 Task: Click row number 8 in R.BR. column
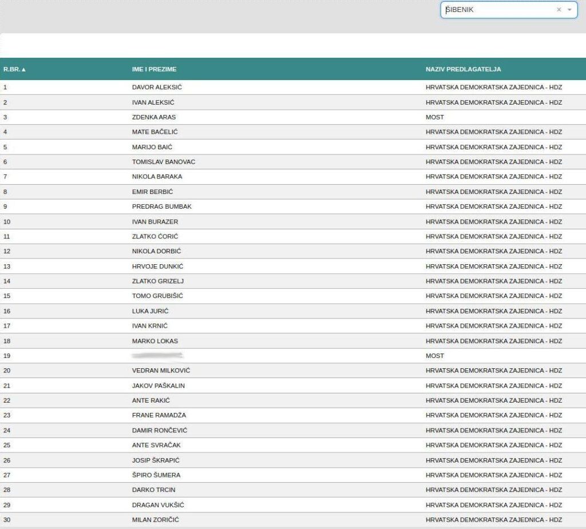[5, 192]
